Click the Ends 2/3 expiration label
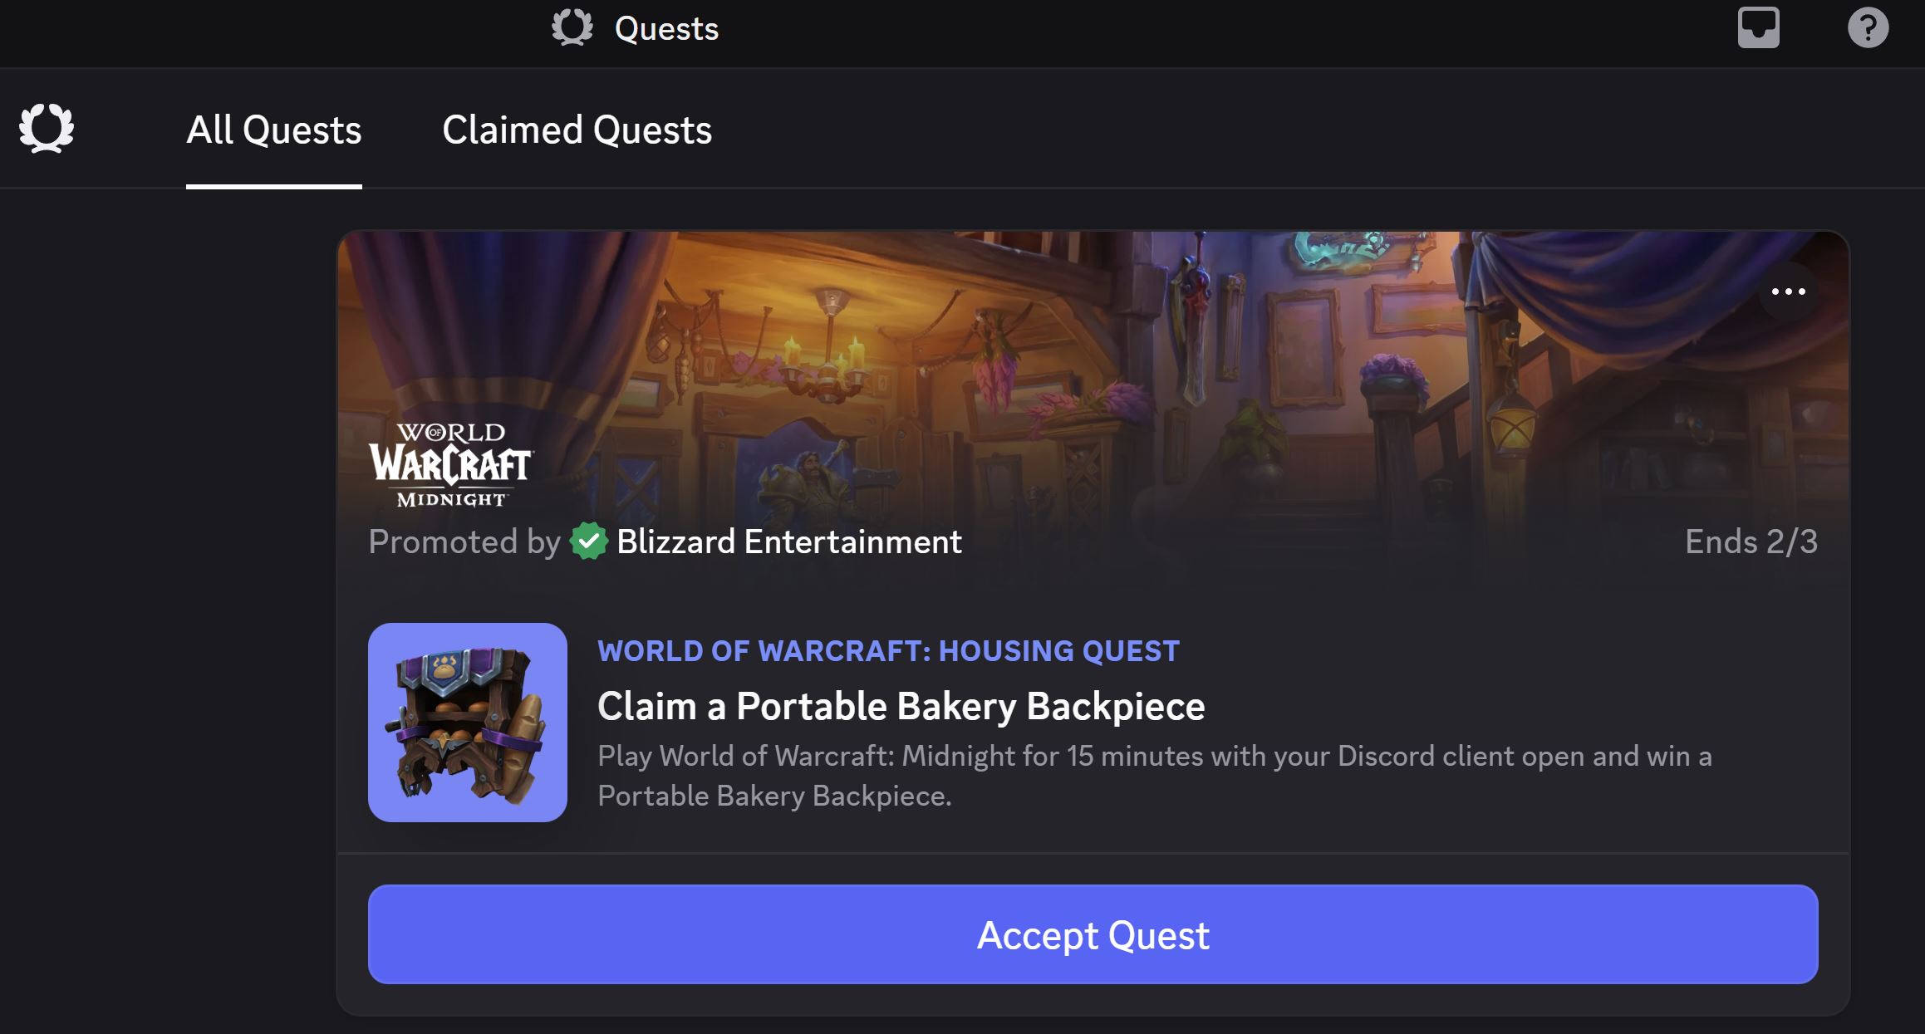The width and height of the screenshot is (1925, 1034). click(x=1751, y=542)
